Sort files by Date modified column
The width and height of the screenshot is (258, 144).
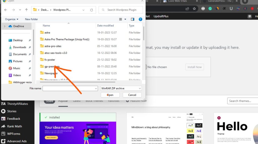click(106, 26)
